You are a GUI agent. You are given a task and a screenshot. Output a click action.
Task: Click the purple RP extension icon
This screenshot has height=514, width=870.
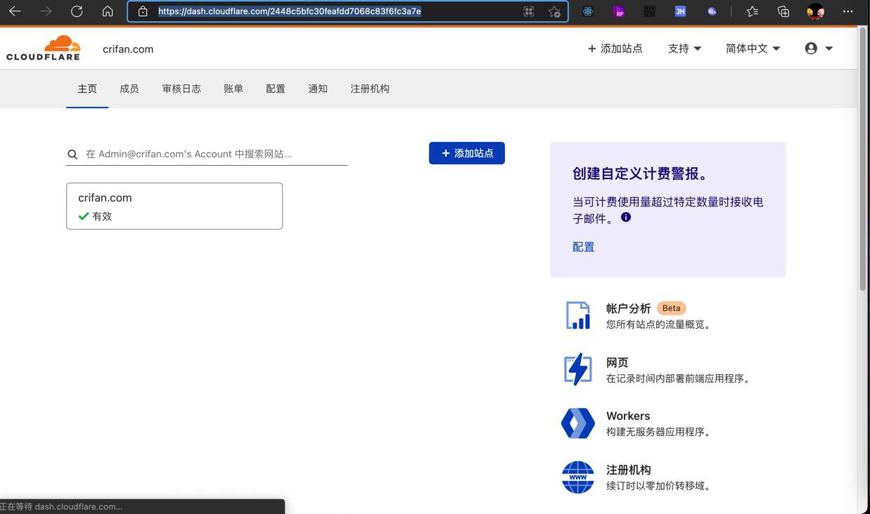619,11
